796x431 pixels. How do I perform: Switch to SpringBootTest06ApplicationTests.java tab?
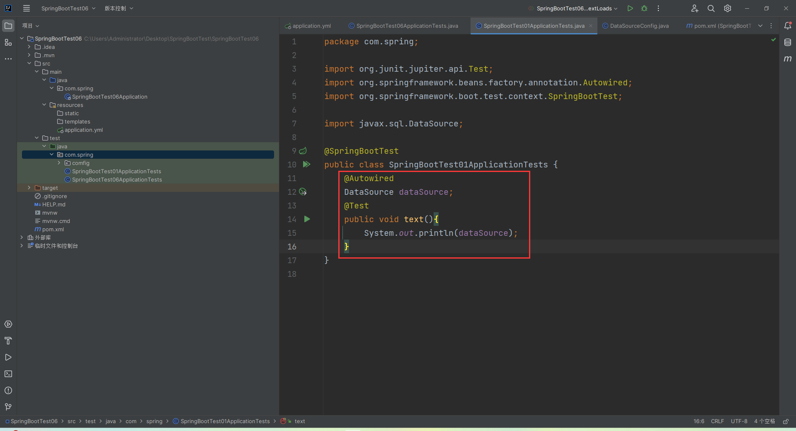[x=403, y=26]
